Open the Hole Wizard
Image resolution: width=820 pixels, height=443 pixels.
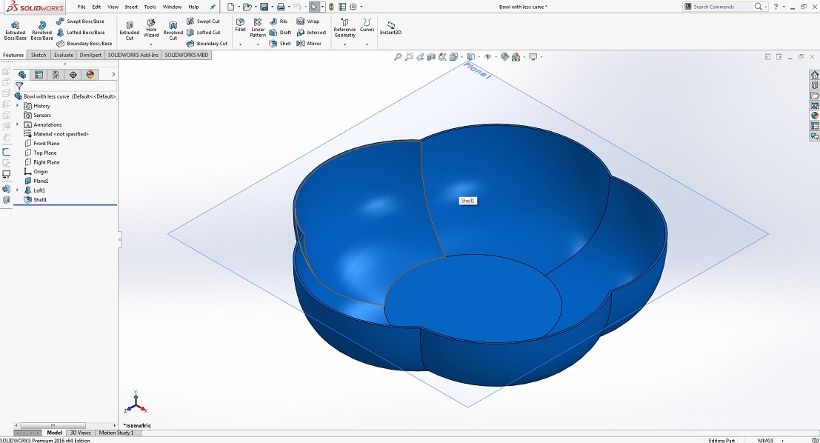[151, 28]
